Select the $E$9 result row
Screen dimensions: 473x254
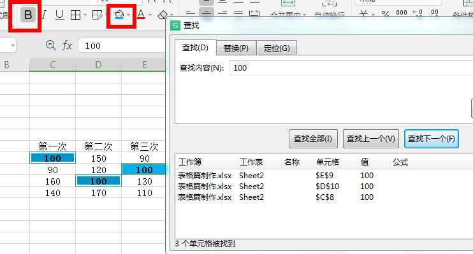click(324, 175)
